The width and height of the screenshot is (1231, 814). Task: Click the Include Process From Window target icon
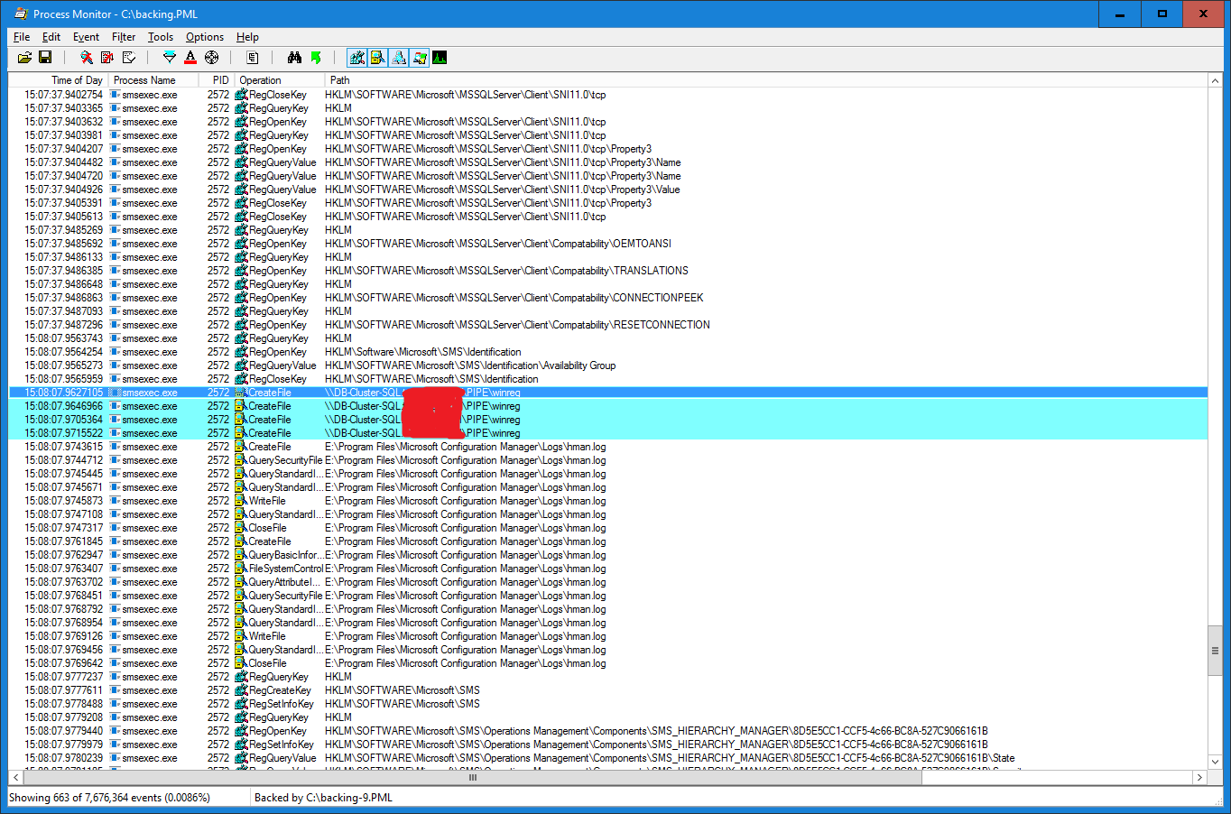(x=212, y=58)
